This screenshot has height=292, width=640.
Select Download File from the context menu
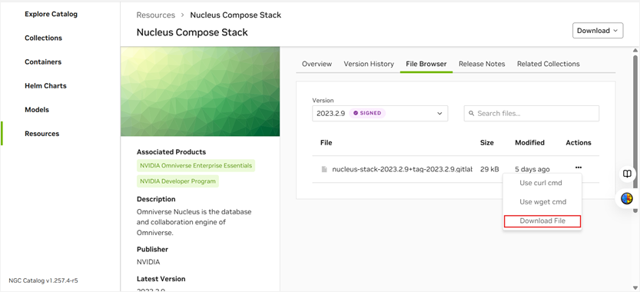point(542,221)
